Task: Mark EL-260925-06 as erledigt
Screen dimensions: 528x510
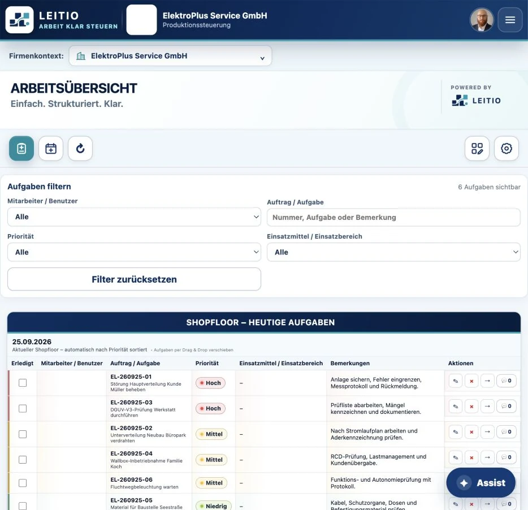Action: coord(23,483)
